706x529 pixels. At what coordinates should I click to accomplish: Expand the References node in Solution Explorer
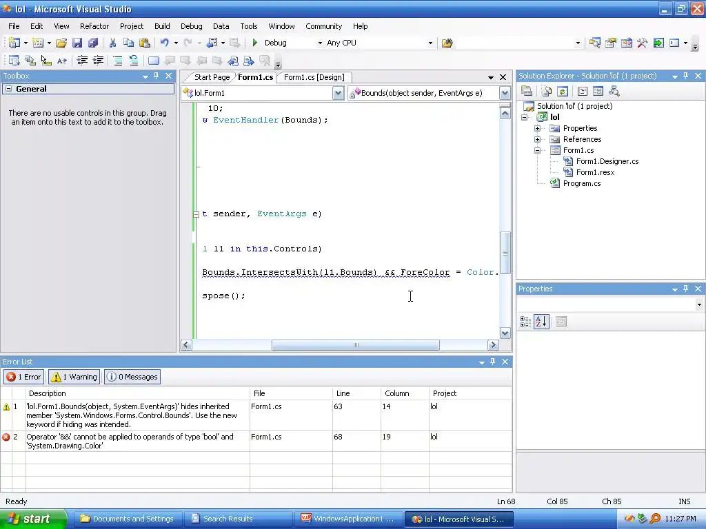coord(537,139)
